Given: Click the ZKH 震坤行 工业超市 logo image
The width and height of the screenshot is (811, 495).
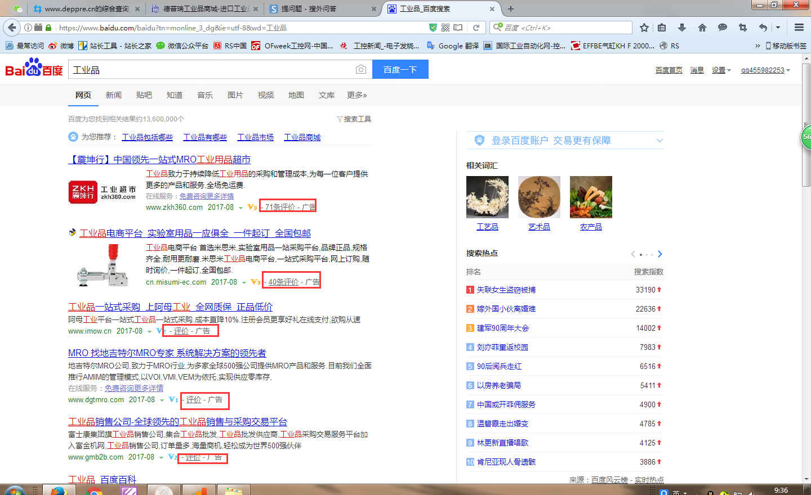Looking at the screenshot, I should 103,192.
